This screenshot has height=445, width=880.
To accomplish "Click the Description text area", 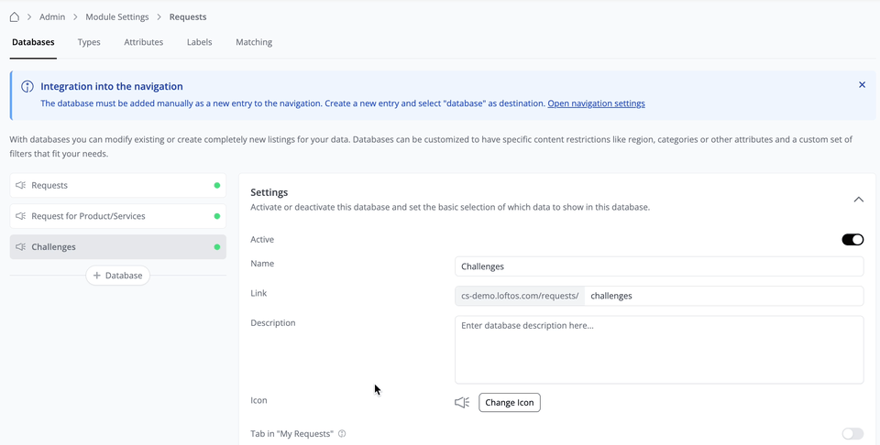I will 659,350.
